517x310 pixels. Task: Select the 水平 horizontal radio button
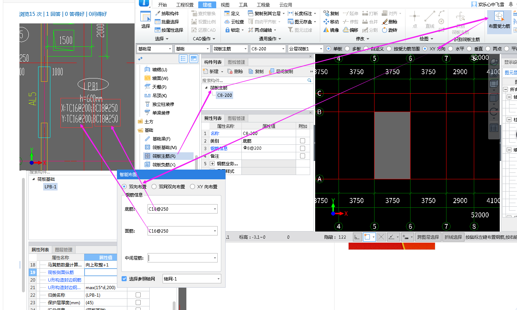[450, 49]
